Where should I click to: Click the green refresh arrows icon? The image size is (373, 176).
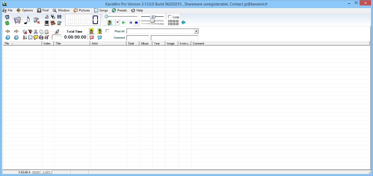pyautogui.click(x=7, y=23)
